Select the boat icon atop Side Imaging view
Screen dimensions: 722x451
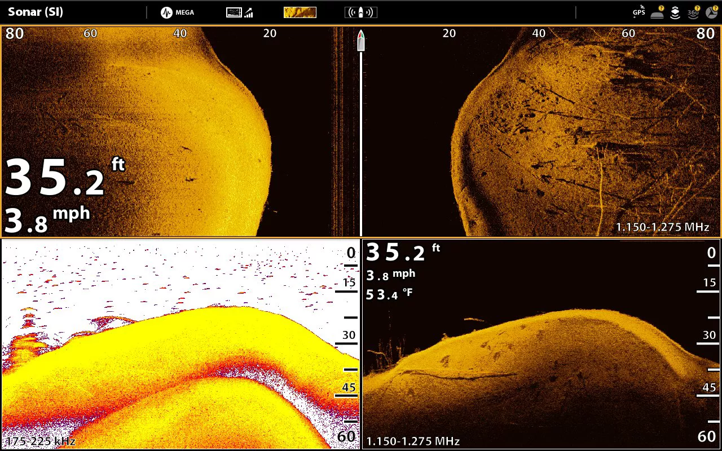(360, 39)
